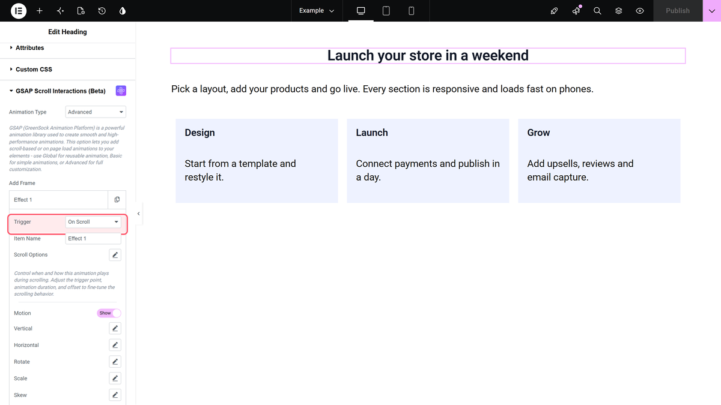Click the Add Element plus icon

coord(40,11)
